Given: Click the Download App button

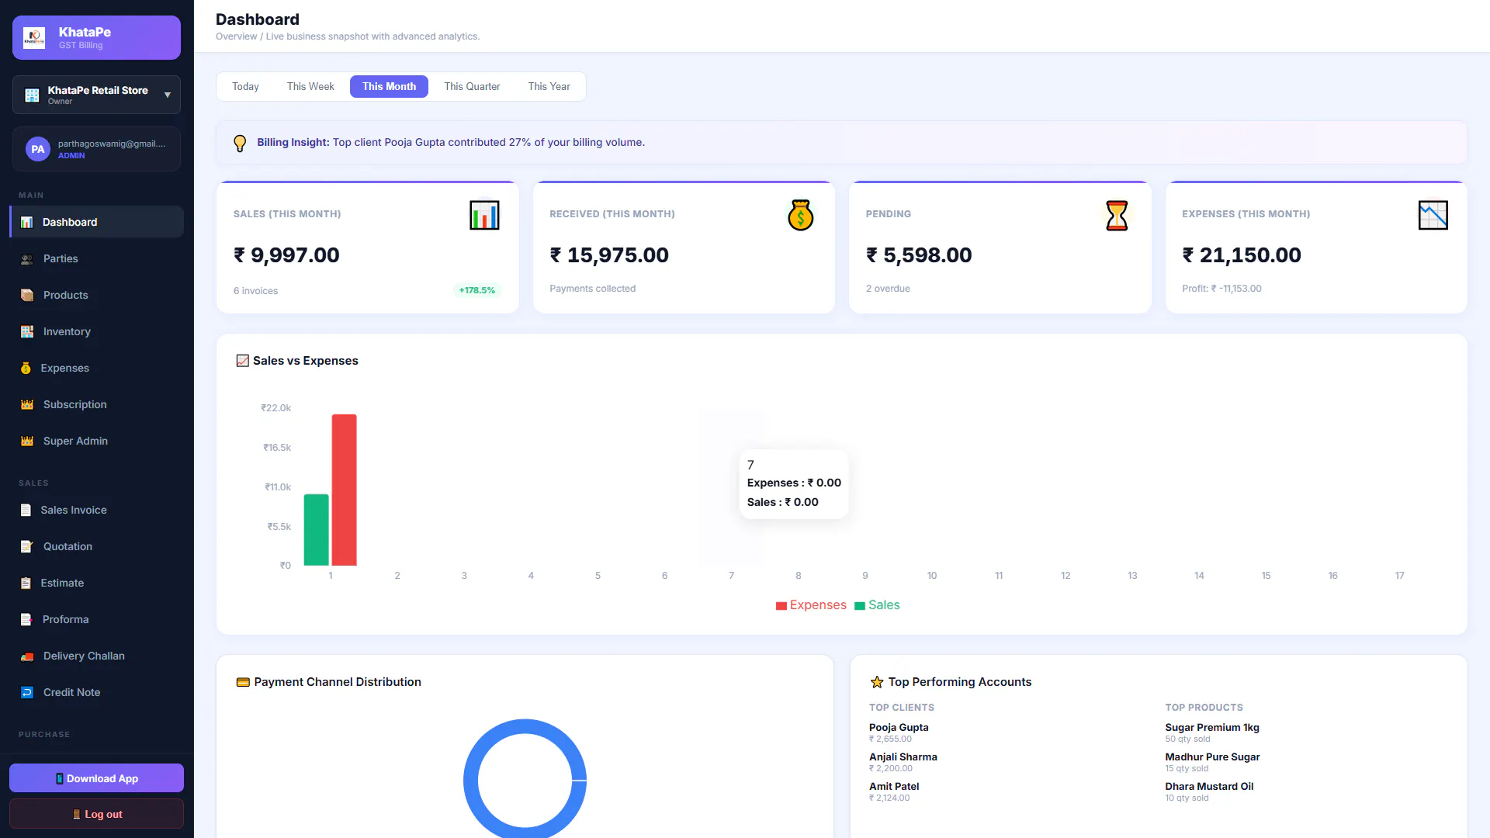Looking at the screenshot, I should [x=96, y=778].
